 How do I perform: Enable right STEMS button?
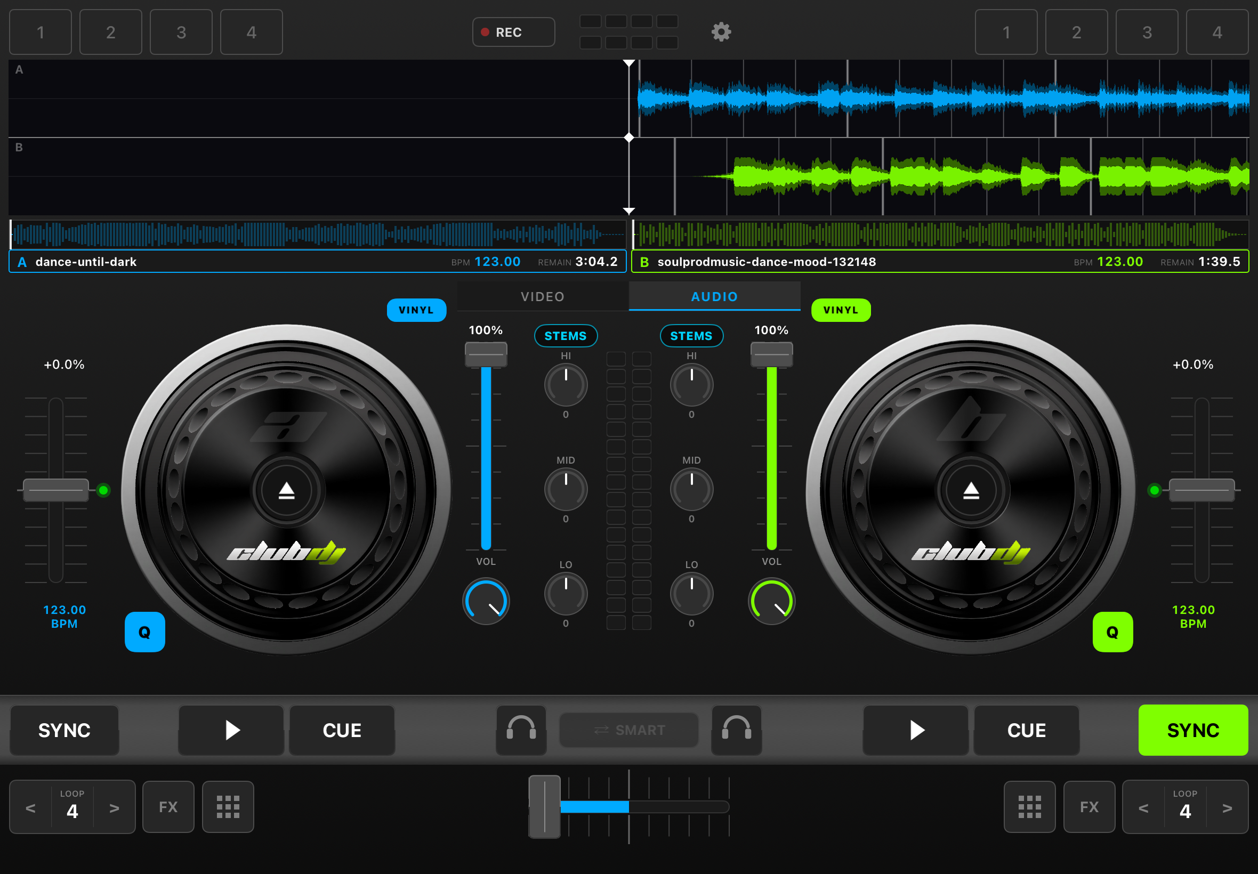(691, 336)
